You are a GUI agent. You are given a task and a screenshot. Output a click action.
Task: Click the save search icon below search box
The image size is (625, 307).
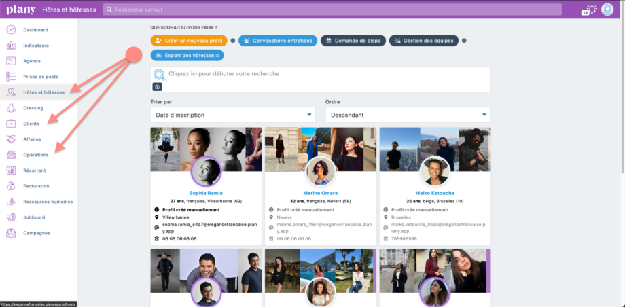click(158, 87)
